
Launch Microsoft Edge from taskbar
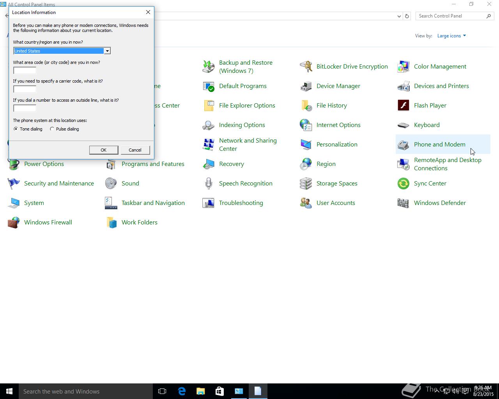coord(182,391)
